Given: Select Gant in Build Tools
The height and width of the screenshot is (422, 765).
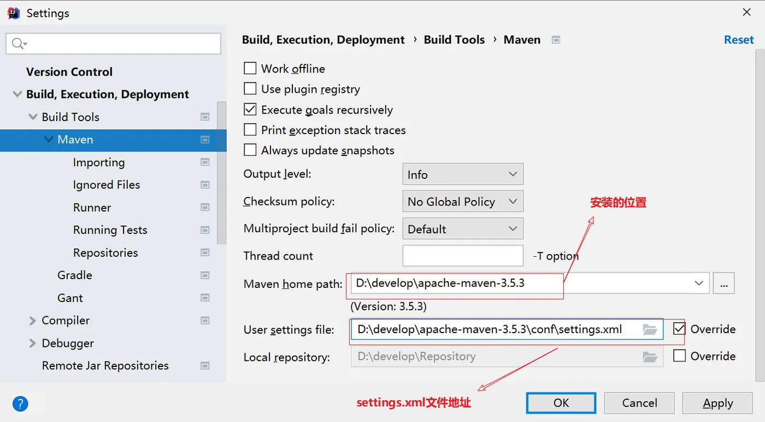Looking at the screenshot, I should pos(70,298).
